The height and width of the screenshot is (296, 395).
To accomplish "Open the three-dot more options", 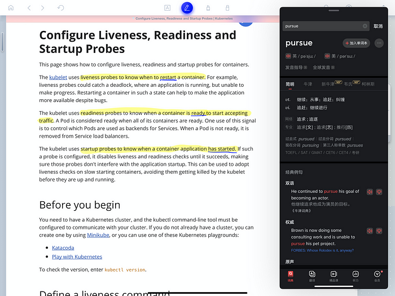I will click(x=379, y=43).
